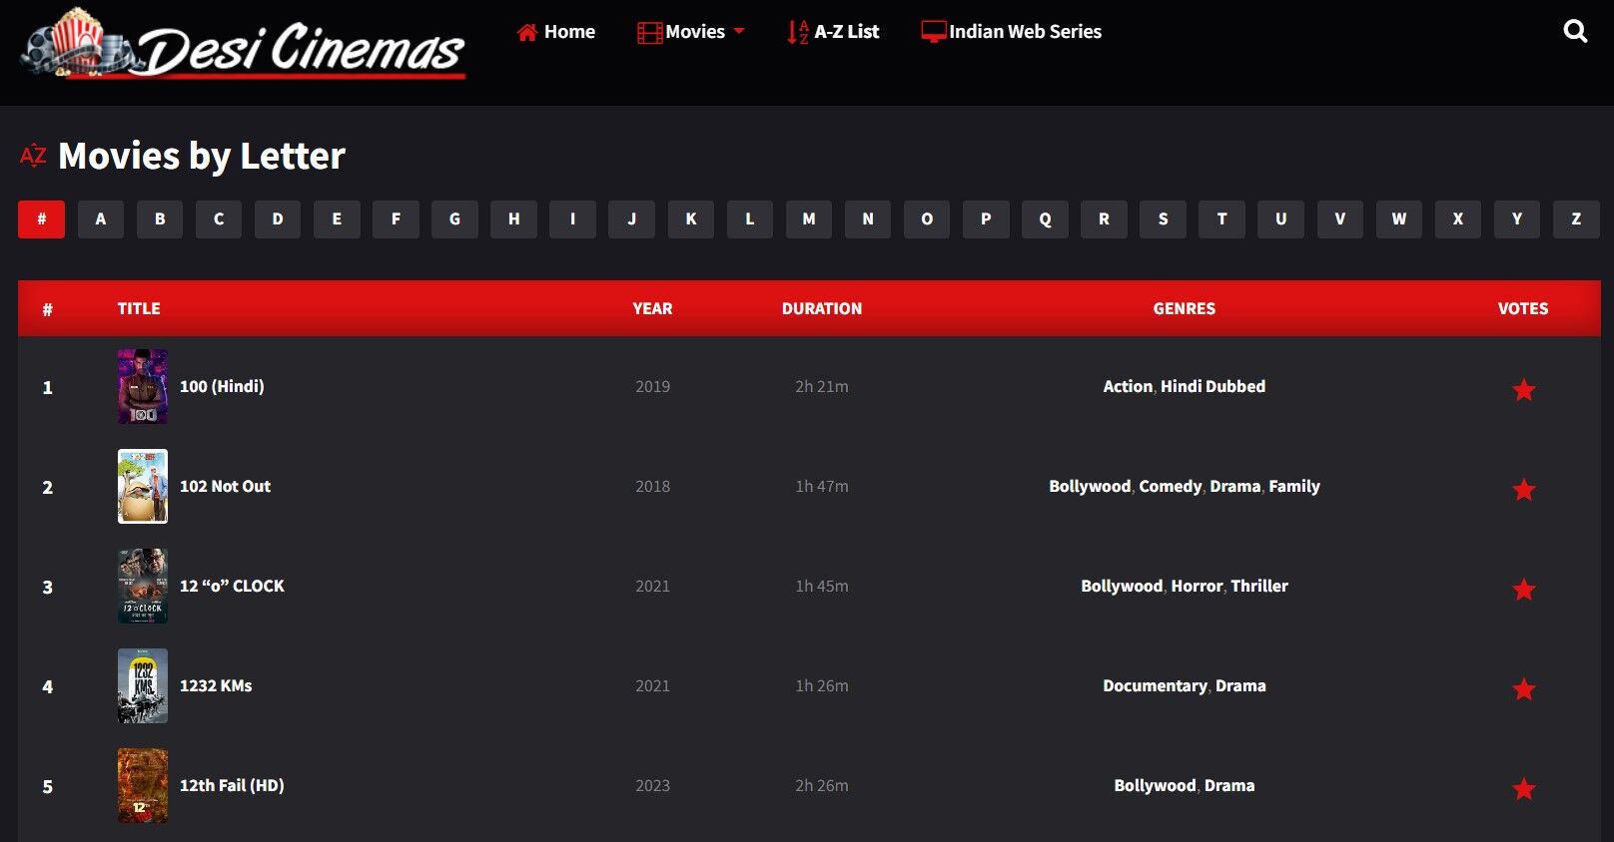Screen dimensions: 1614x842
Task: Open the 102 Not Out poster thumbnail
Action: 143,486
